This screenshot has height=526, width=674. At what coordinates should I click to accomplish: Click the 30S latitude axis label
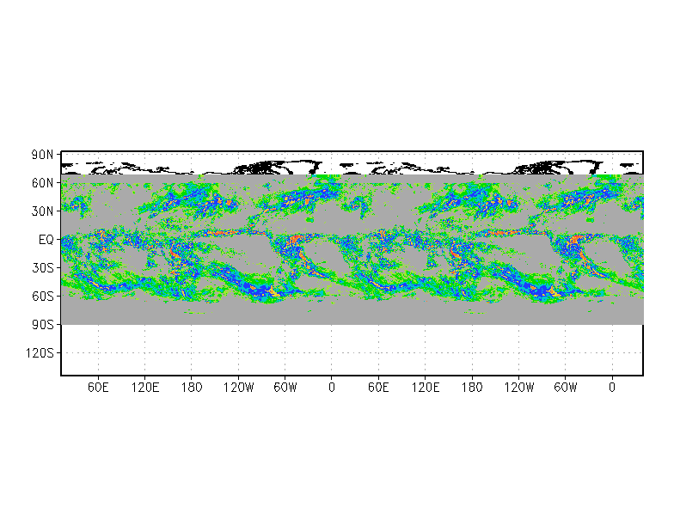43,268
